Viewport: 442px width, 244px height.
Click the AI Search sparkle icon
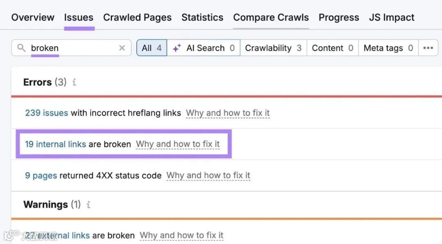[x=177, y=48]
